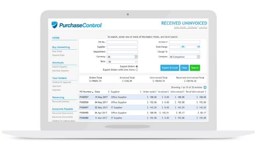Click the green Search button
The height and width of the screenshot is (147, 257).
point(195,68)
